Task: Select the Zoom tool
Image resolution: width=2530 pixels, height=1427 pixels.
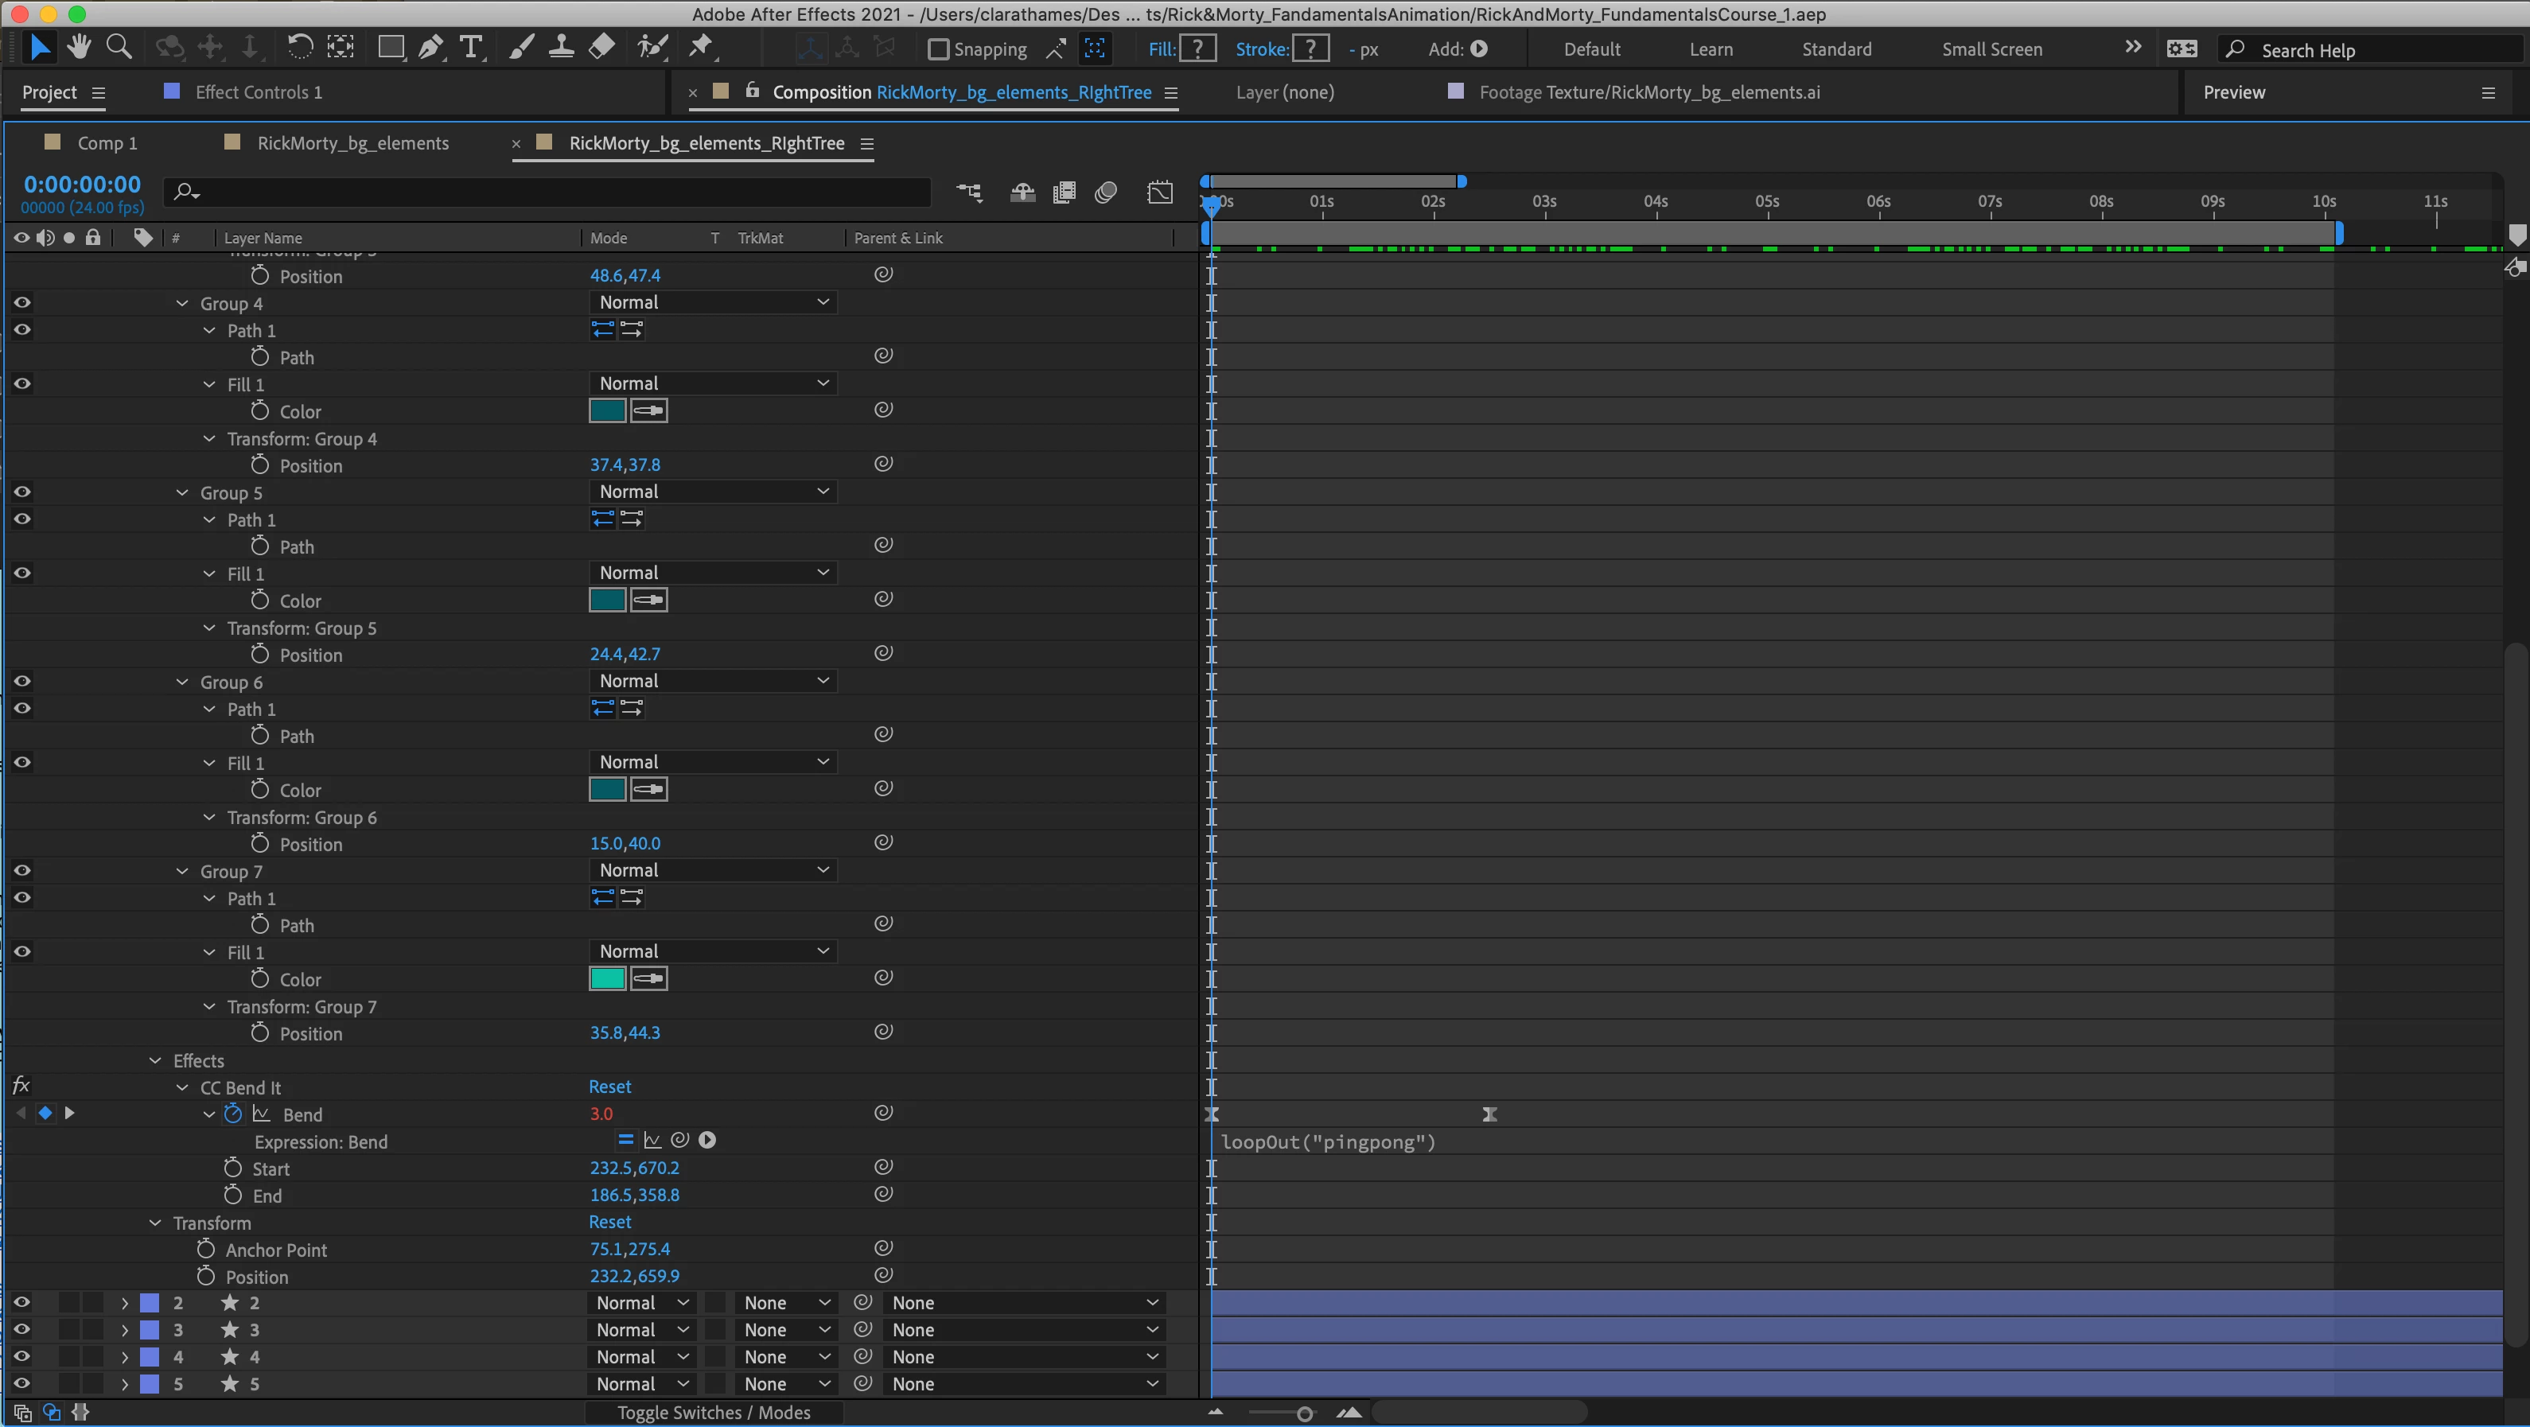Action: click(119, 47)
